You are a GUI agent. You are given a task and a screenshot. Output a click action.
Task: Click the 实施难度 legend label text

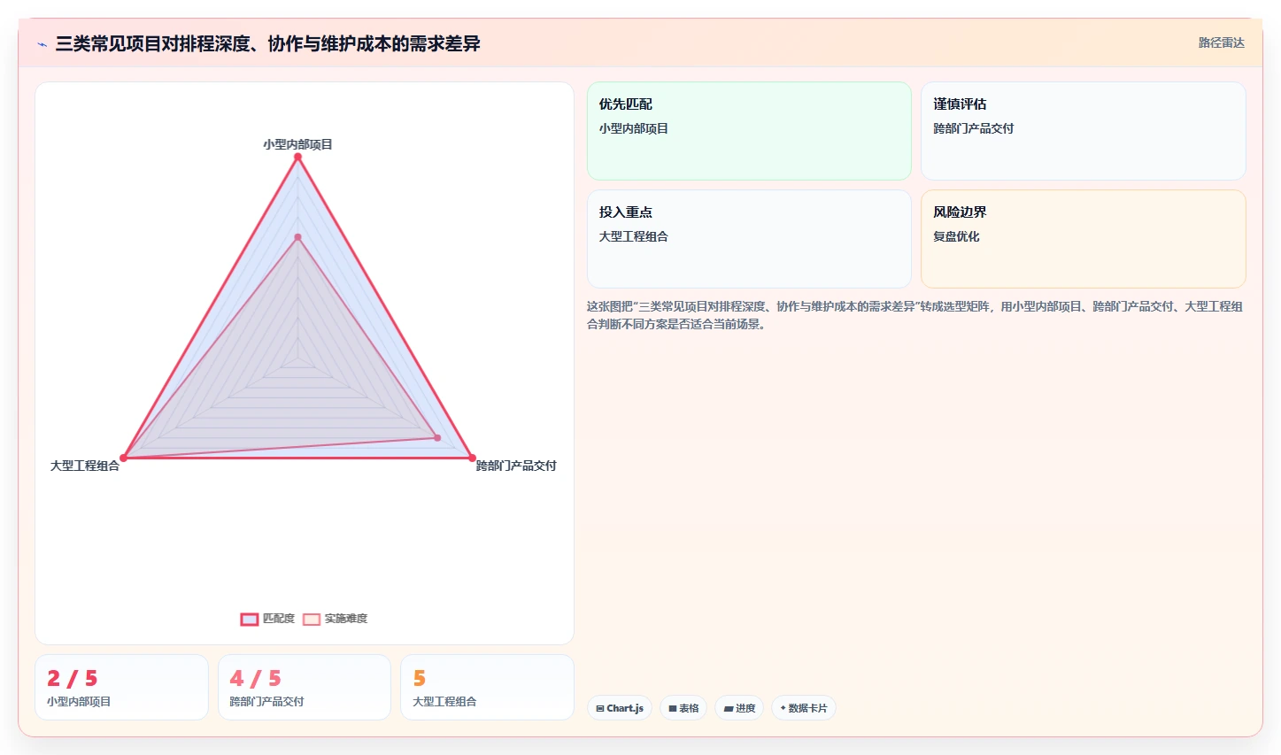[x=346, y=619]
